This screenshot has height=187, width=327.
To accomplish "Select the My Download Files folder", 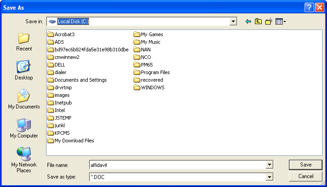I will click(x=74, y=141).
